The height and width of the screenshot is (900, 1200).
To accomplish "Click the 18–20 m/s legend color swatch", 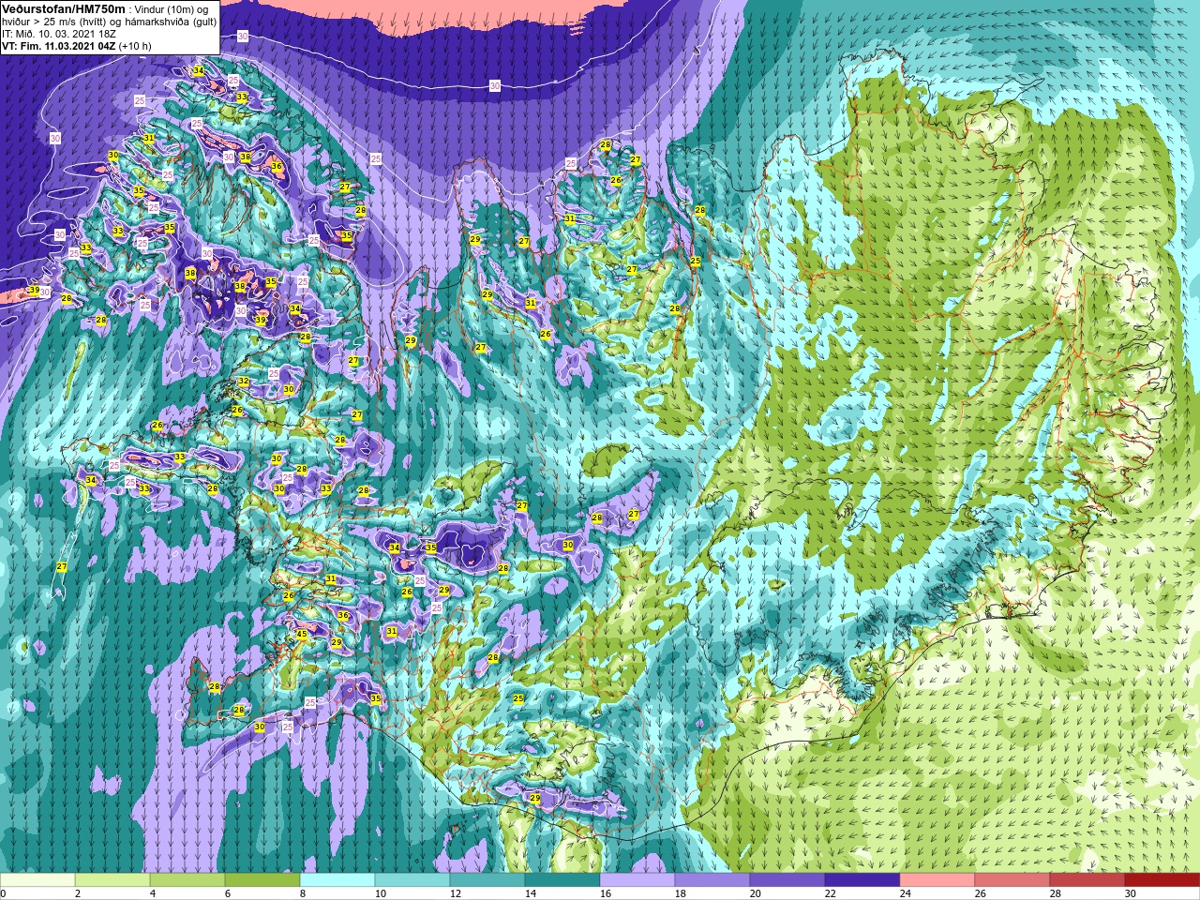I will point(712,881).
